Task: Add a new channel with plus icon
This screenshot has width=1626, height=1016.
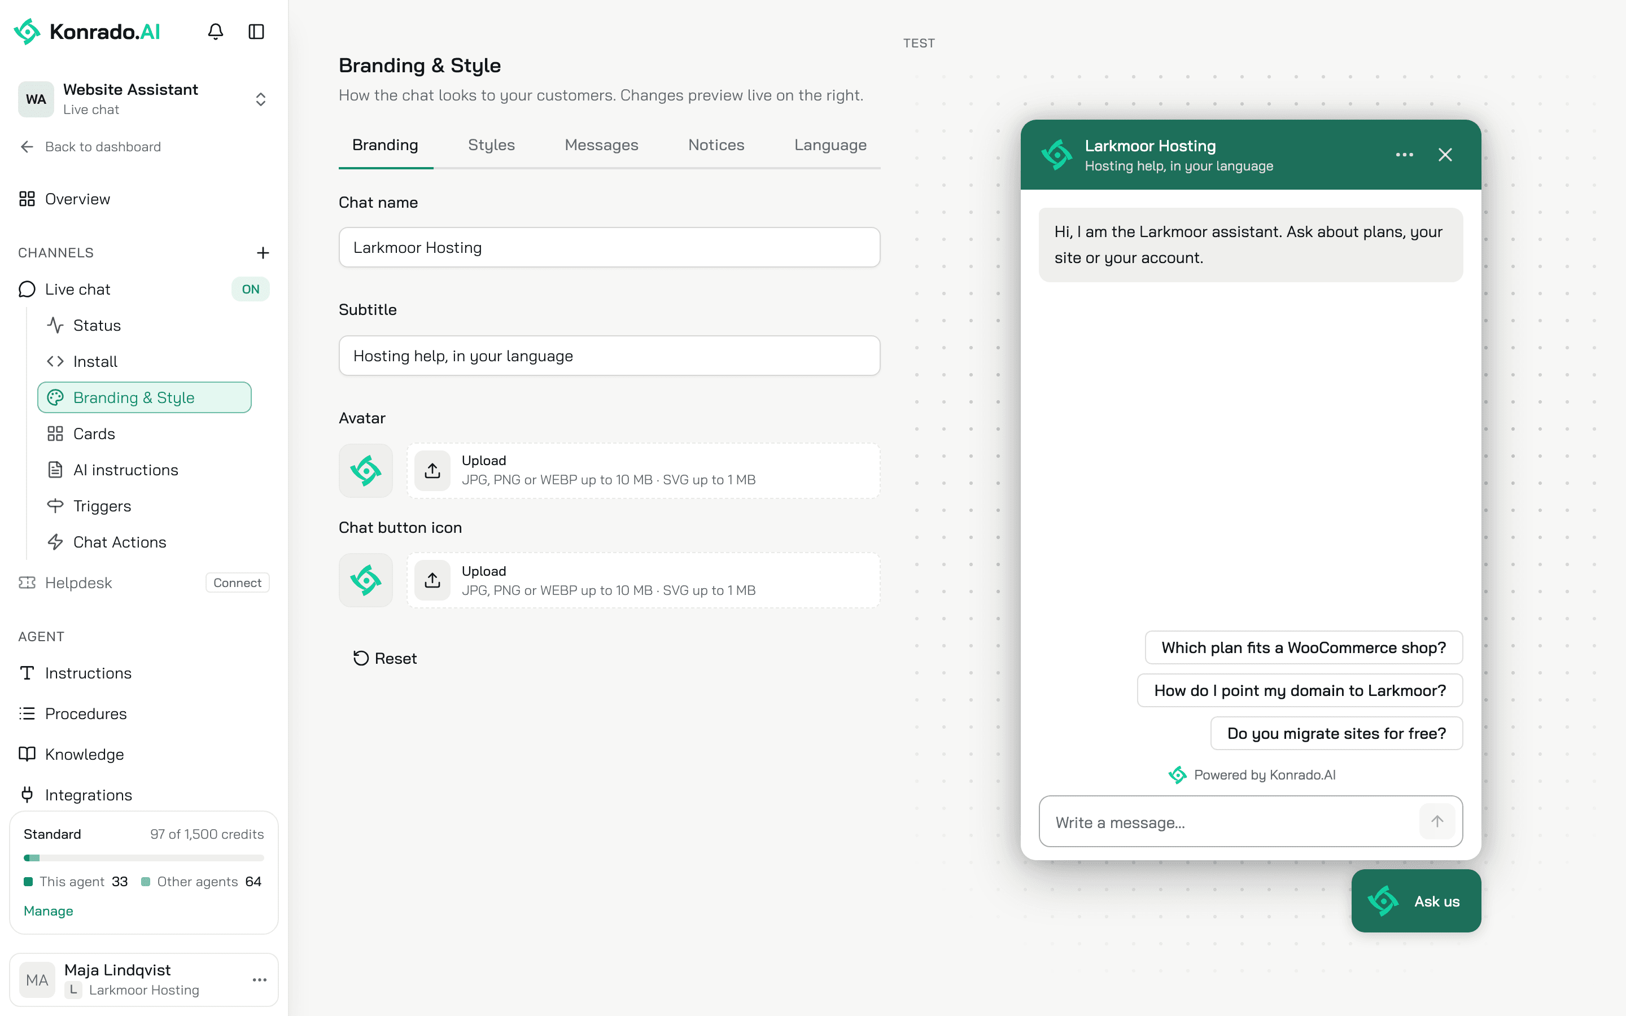Action: click(x=263, y=253)
